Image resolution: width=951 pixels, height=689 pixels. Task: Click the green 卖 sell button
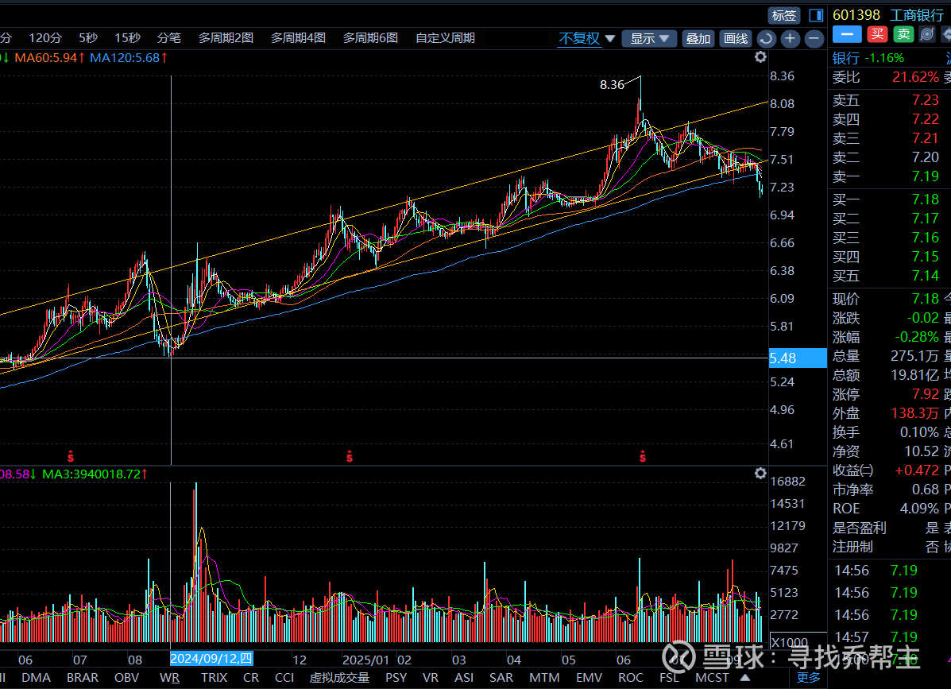point(903,34)
